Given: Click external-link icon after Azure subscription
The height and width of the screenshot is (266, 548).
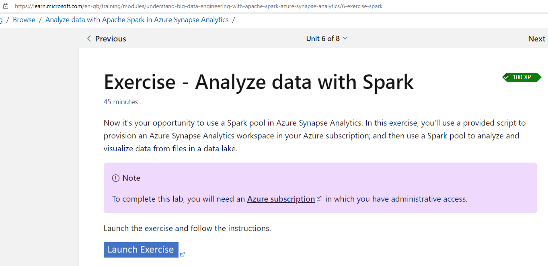Looking at the screenshot, I should coord(319,198).
